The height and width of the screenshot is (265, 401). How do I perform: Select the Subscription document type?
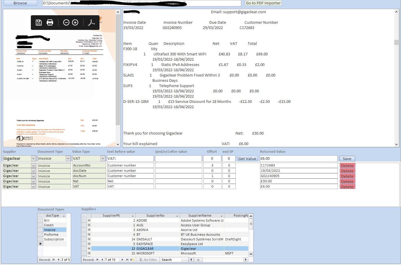tap(55, 239)
